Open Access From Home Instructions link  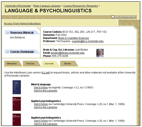23,24
